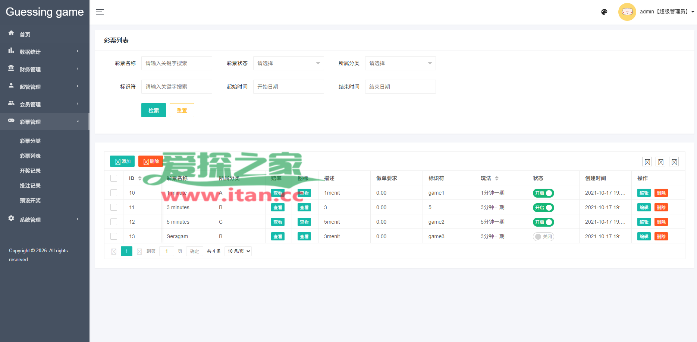
Task: Open the 10 条/页 page size selector
Action: click(238, 251)
